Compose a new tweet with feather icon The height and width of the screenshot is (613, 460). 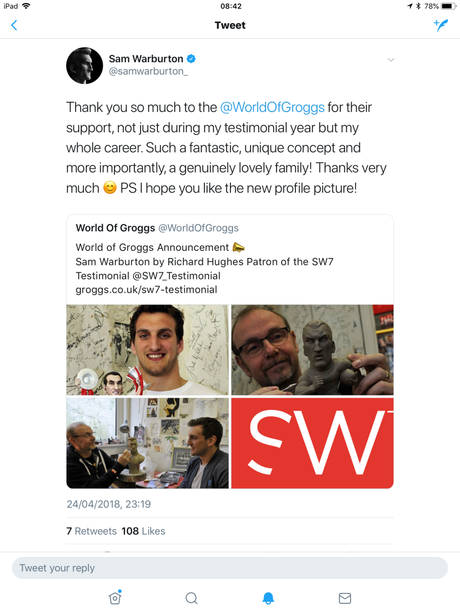(x=441, y=25)
